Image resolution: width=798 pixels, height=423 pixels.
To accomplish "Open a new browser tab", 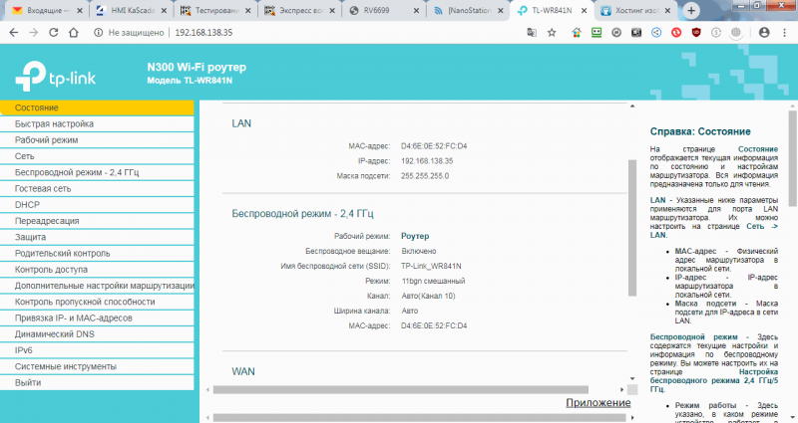I will click(691, 10).
